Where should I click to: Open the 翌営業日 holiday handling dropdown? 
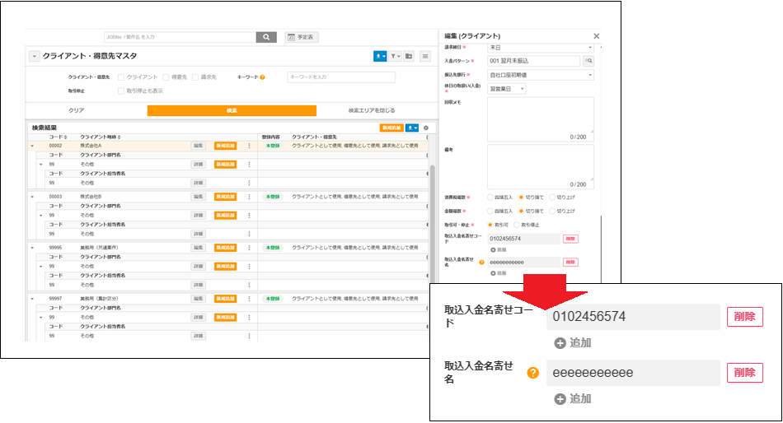pos(506,89)
